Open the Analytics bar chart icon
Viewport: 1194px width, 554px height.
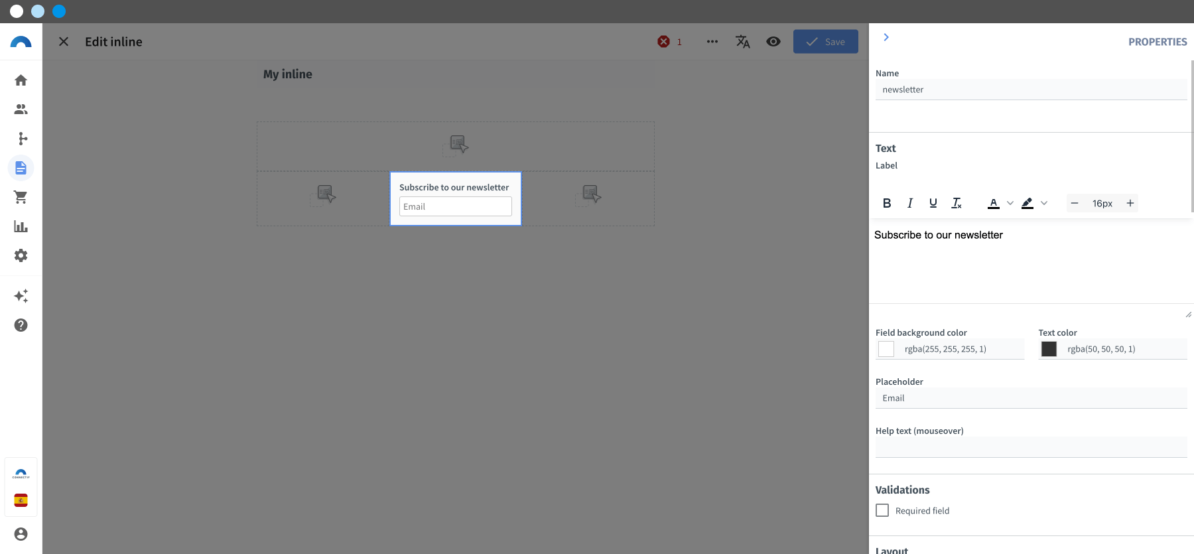pos(21,226)
